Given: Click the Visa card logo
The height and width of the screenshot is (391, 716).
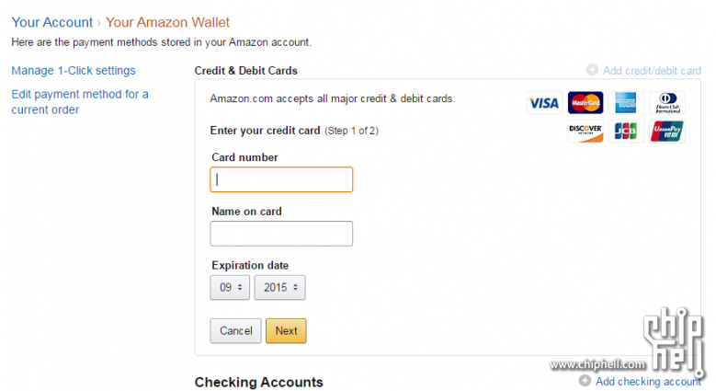Looking at the screenshot, I should pos(543,103).
